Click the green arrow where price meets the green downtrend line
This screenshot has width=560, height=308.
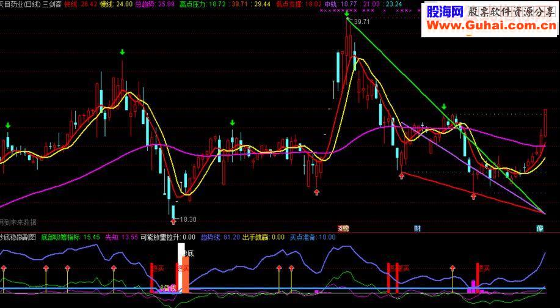tap(444, 106)
